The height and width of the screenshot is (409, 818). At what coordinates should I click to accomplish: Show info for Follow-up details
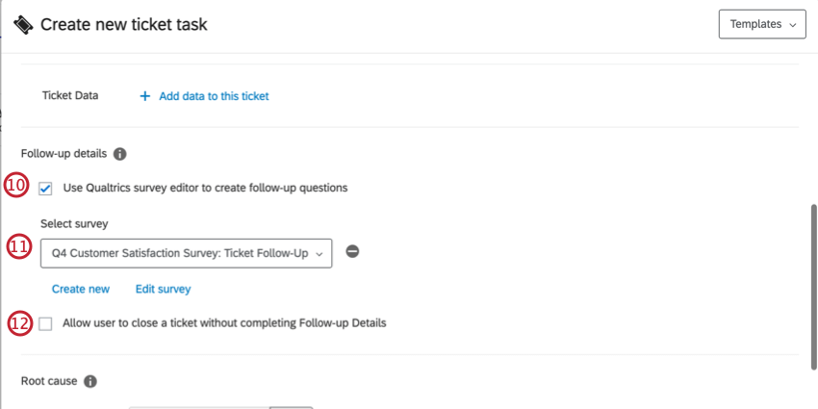120,154
